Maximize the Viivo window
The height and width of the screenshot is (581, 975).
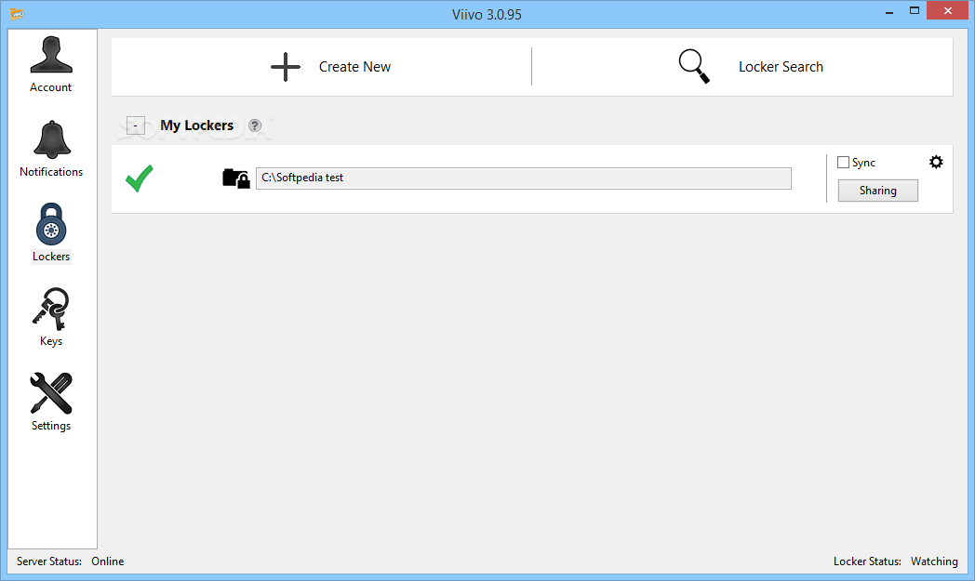914,10
